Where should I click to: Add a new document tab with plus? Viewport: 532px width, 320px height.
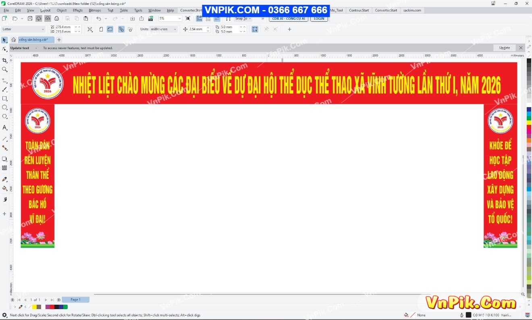point(59,39)
